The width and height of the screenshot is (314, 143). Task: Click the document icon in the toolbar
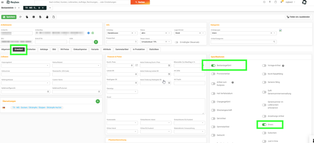pos(40,17)
